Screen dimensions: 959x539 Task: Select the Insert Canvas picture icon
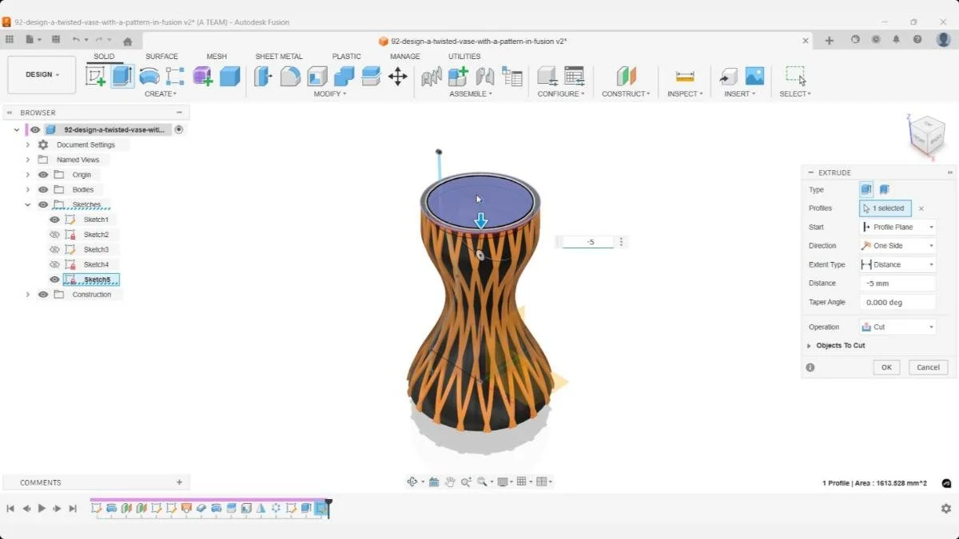click(754, 76)
